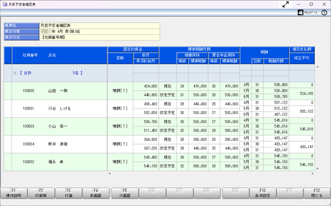The width and height of the screenshot is (331, 206).
Task: Click the value 508,700 for 小山
Action: [x=150, y=122]
